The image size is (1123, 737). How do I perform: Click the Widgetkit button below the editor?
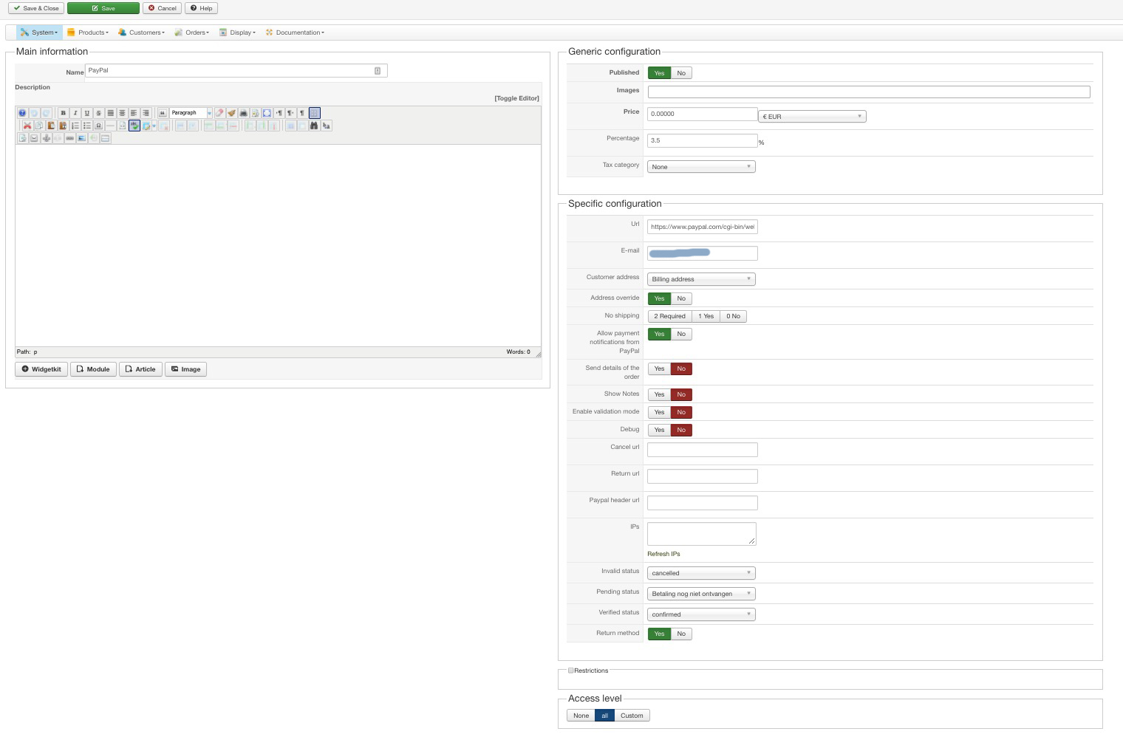[x=41, y=369]
